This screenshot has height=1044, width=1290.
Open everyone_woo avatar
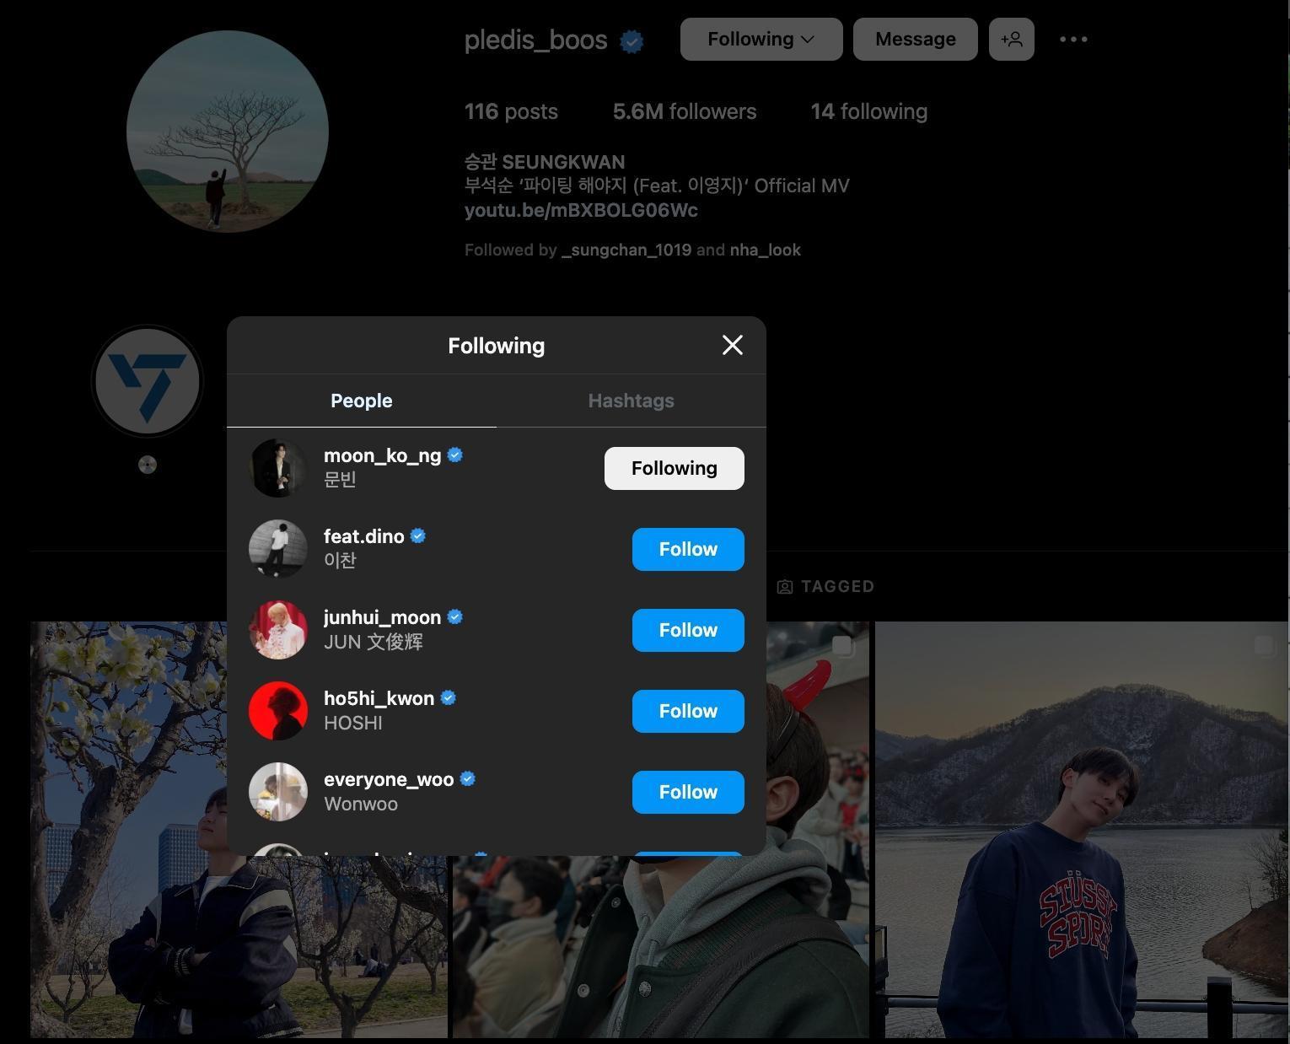[x=278, y=792]
